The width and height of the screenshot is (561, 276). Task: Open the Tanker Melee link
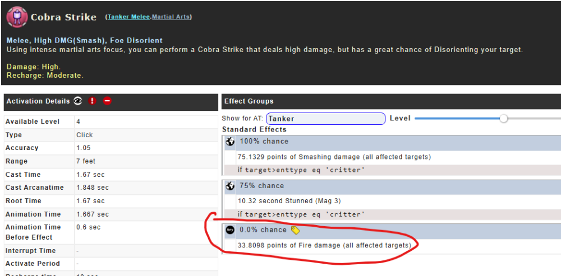click(x=128, y=17)
